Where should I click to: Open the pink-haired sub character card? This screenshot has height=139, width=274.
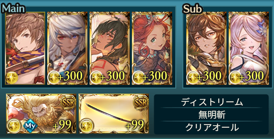(x=249, y=48)
